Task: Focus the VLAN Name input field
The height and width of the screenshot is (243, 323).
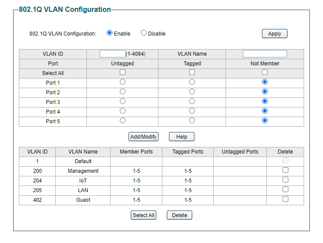Action: (x=265, y=54)
